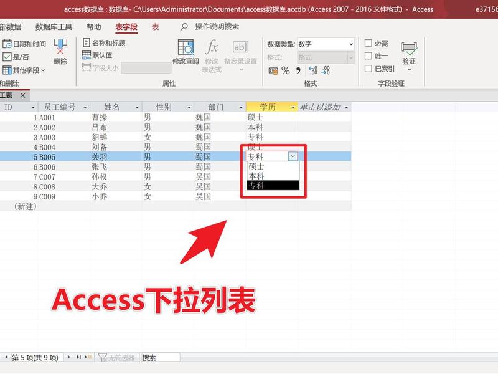The image size is (498, 374).
Task: Click the Delete field icon
Action: (60, 47)
